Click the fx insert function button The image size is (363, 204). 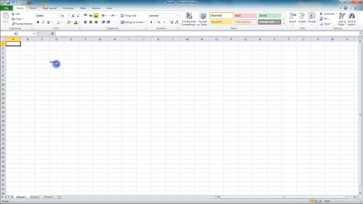(x=53, y=34)
